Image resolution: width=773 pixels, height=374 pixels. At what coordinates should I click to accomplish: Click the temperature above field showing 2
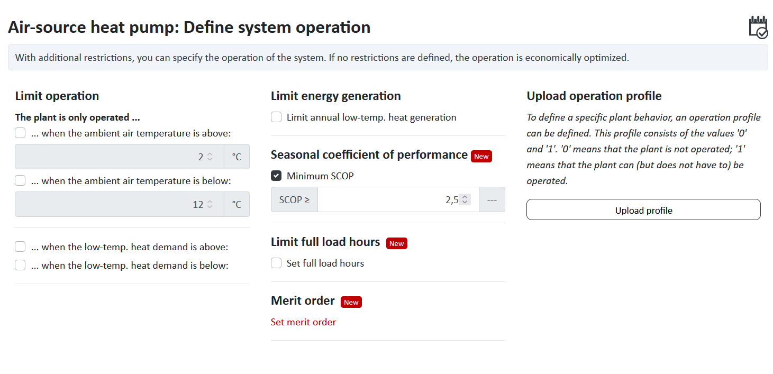[x=120, y=157]
